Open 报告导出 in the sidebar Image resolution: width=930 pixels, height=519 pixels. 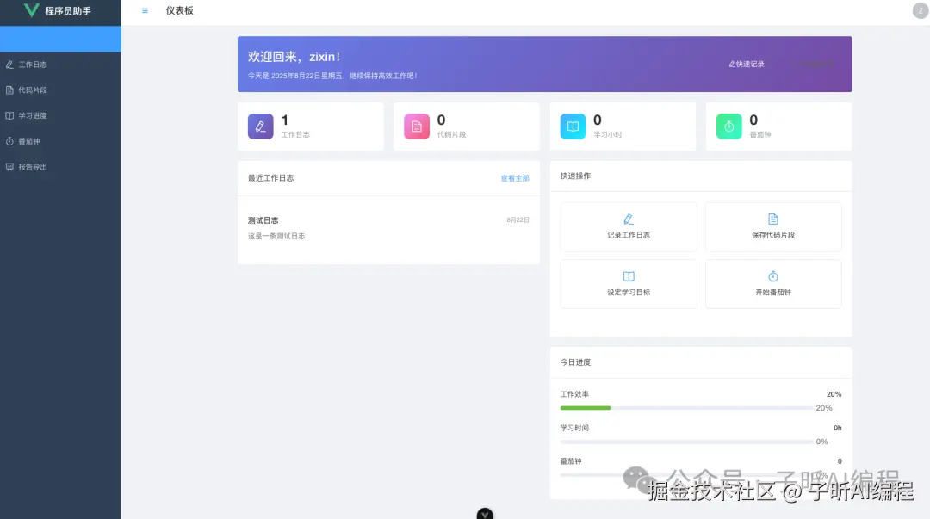[60, 167]
